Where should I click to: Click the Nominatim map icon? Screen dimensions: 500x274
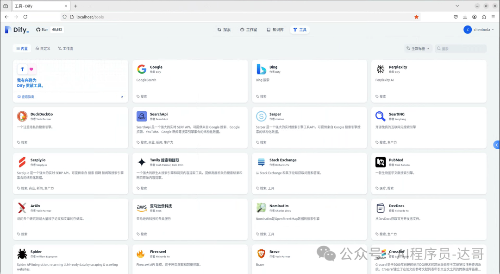coord(261,208)
